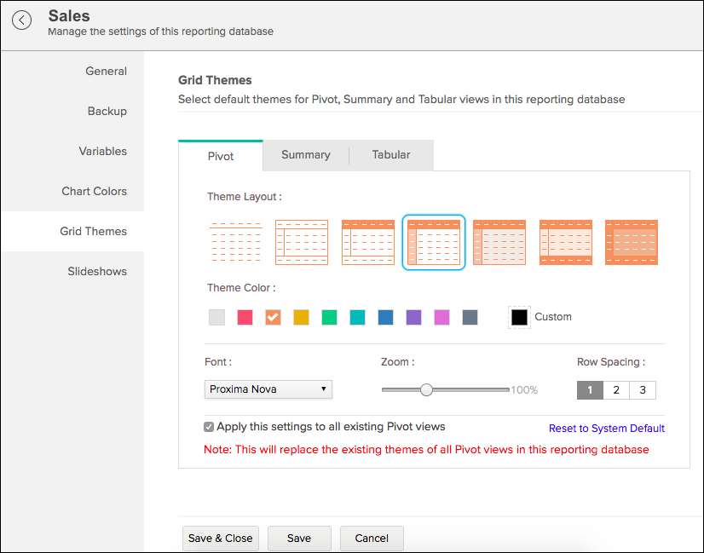Choose the second outlined grid theme layout
This screenshot has height=553, width=704.
tap(302, 242)
